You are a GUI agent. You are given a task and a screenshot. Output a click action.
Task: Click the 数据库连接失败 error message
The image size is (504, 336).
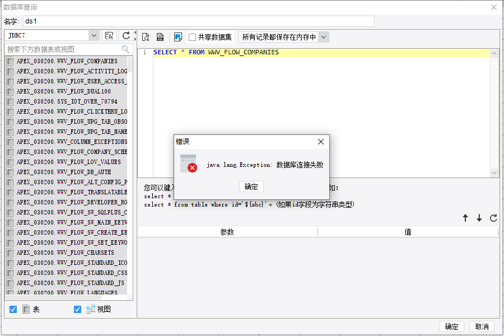[x=300, y=165]
